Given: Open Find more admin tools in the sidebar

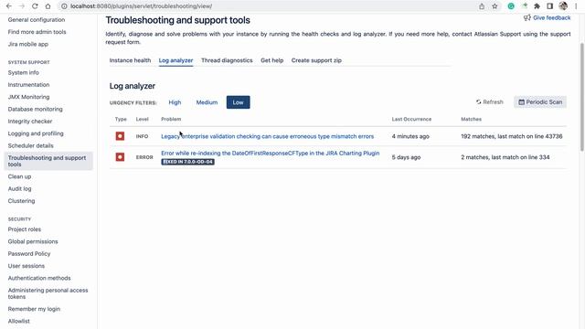Looking at the screenshot, I should click(x=37, y=32).
